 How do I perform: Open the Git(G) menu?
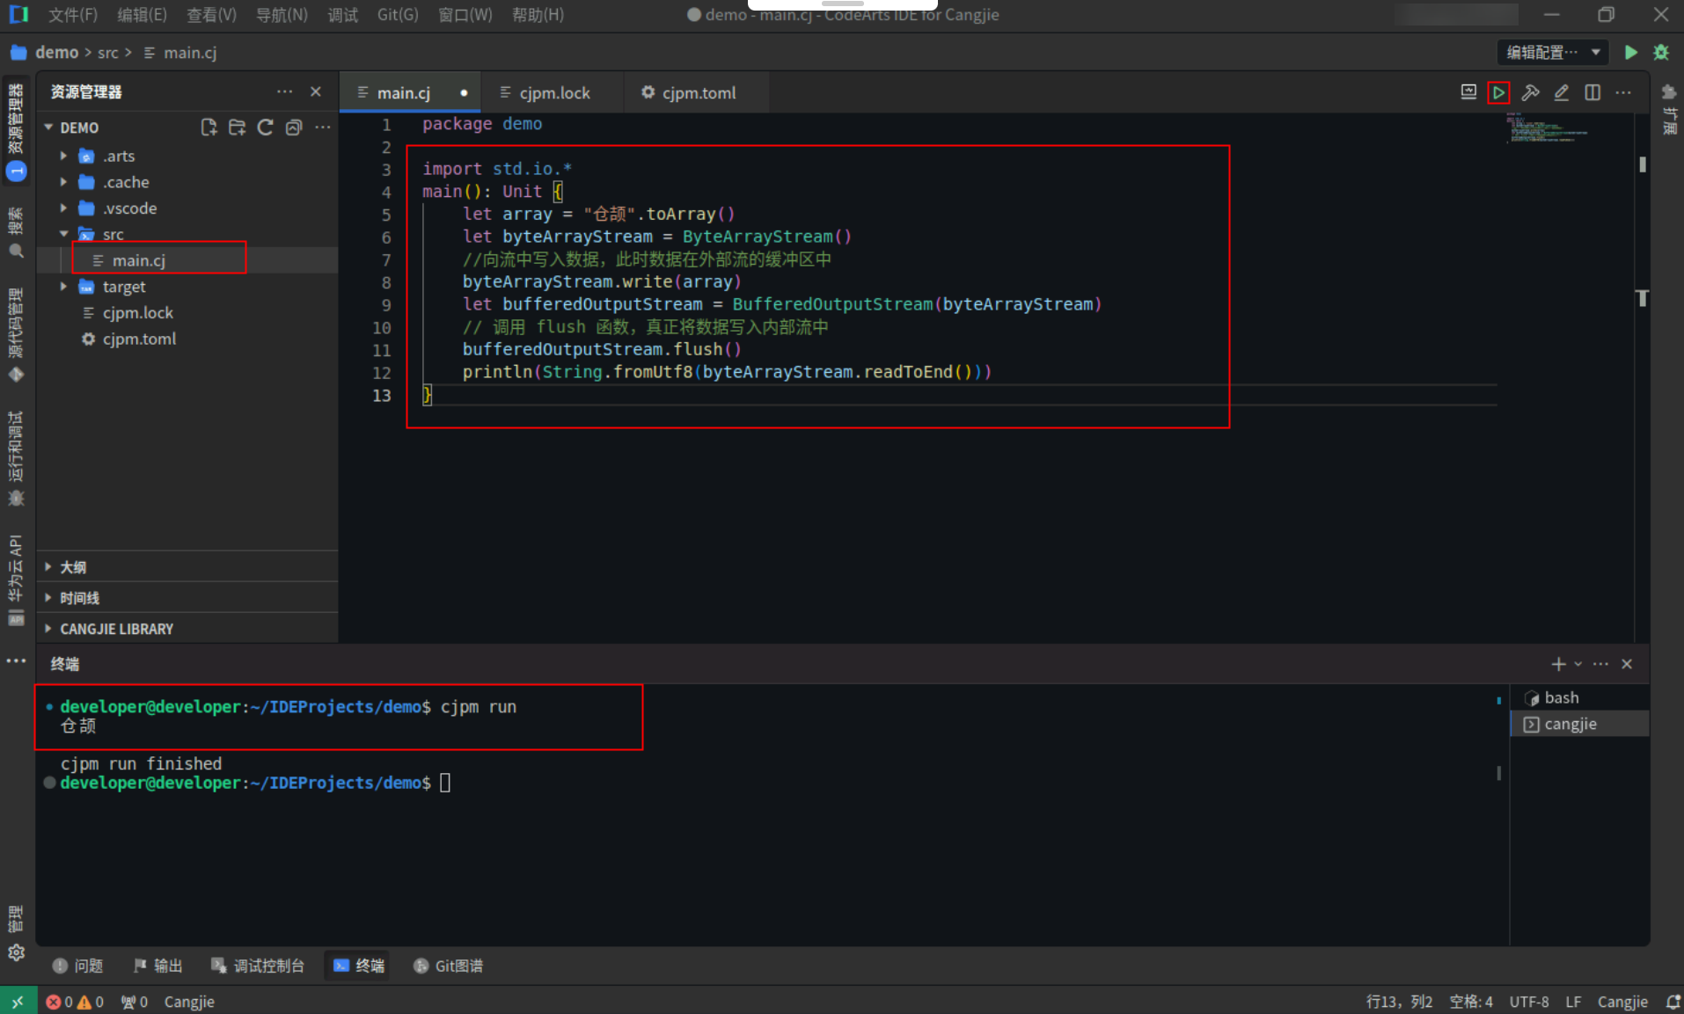pyautogui.click(x=398, y=15)
